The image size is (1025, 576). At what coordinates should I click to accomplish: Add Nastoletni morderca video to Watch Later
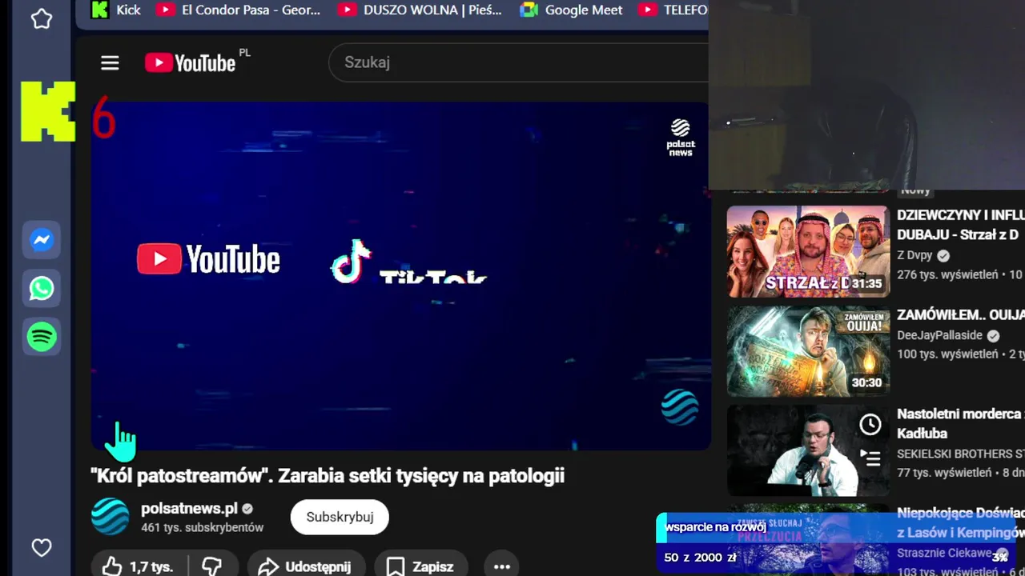[870, 425]
